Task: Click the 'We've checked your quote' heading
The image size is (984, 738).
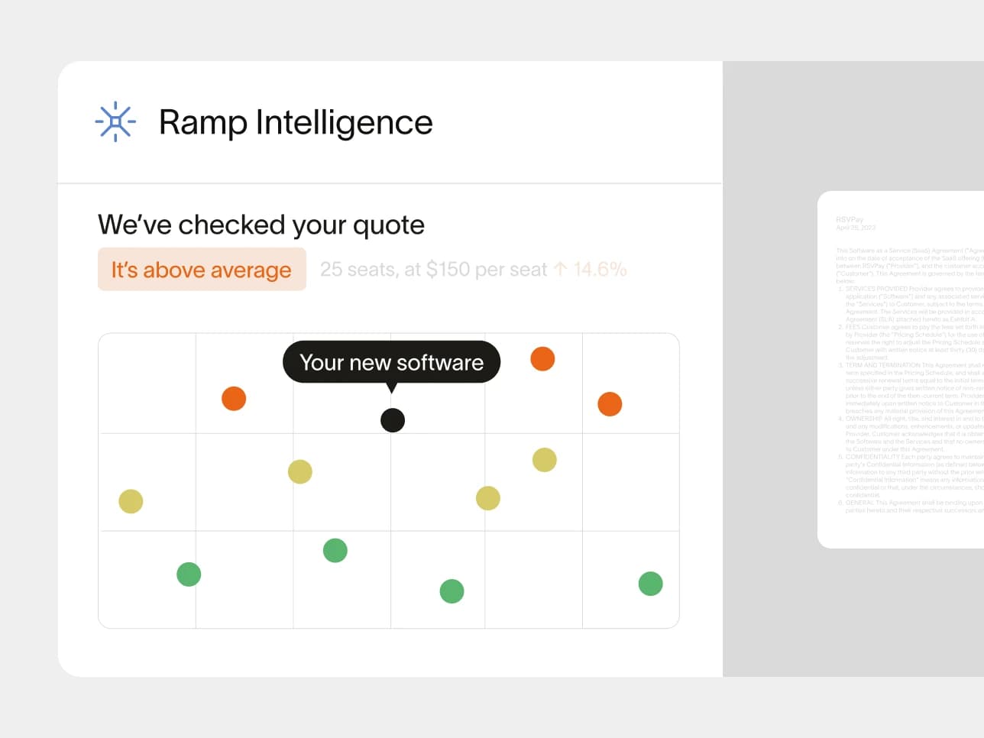Action: [x=261, y=225]
